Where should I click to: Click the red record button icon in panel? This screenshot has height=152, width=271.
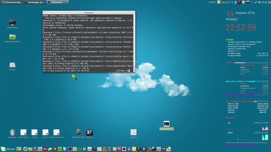pyautogui.click(x=55, y=149)
